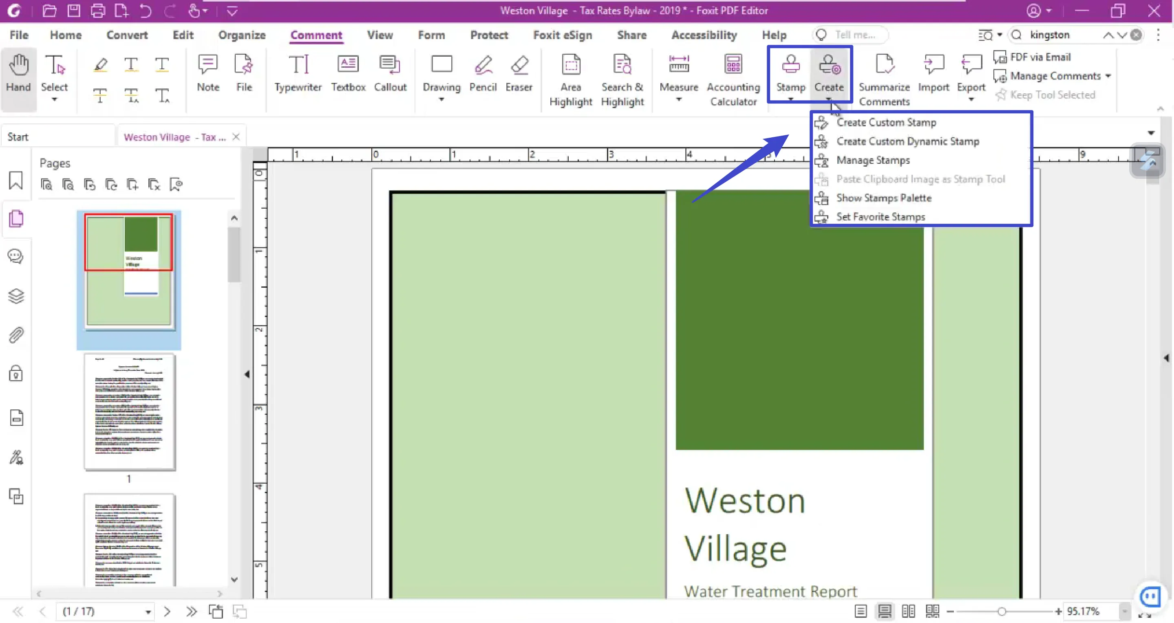Viewport: 1174px width, 623px height.
Task: Switch to the Protect ribbon tab
Action: 489,35
